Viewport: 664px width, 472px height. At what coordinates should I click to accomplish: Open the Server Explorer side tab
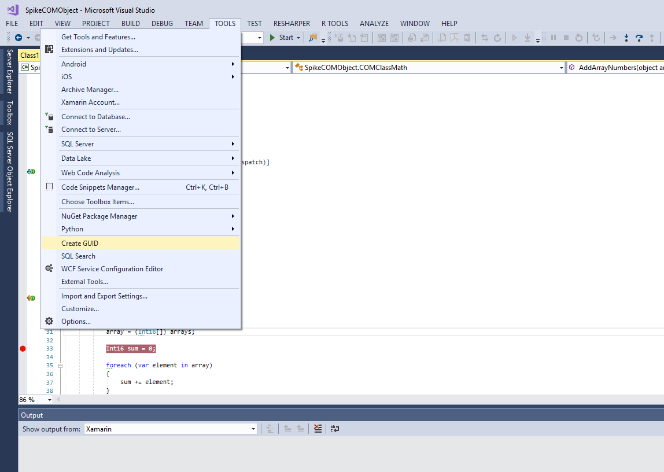tap(9, 71)
